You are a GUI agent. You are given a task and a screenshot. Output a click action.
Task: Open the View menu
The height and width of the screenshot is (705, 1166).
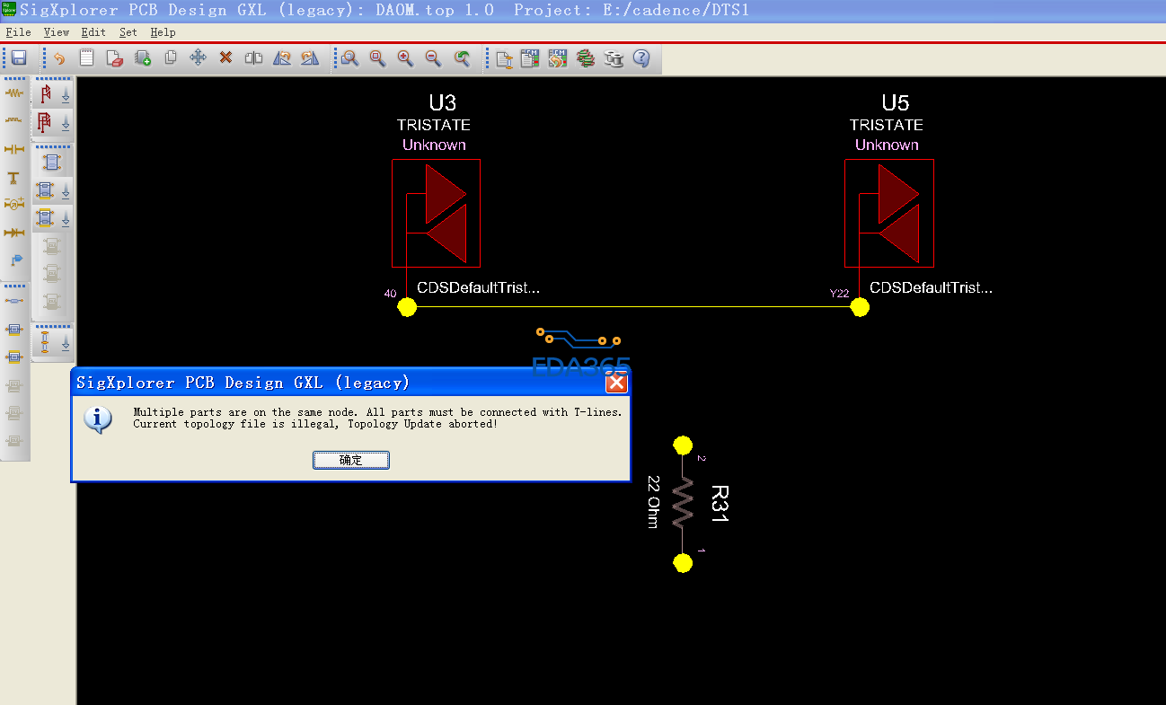56,32
